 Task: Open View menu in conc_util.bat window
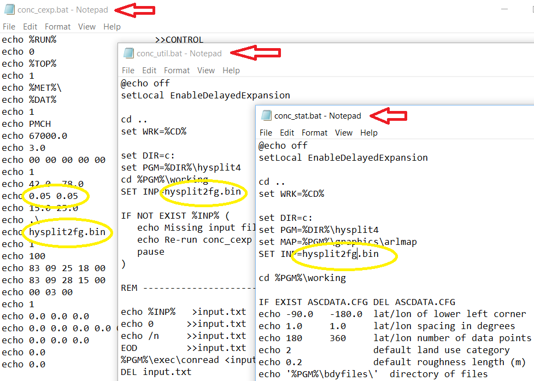tap(206, 70)
